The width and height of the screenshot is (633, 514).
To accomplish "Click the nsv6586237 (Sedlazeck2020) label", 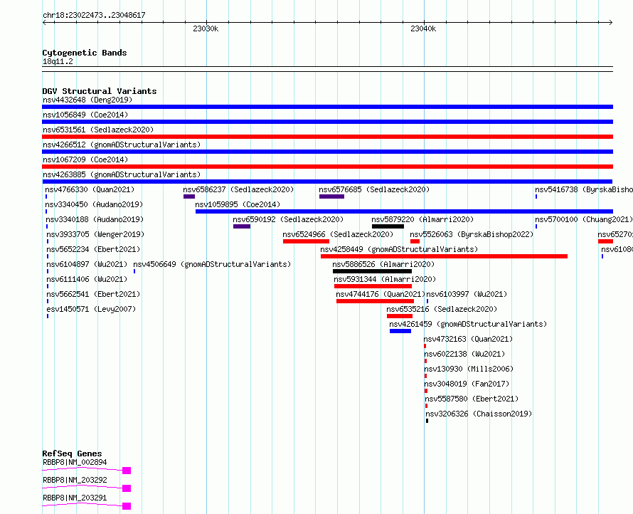I will point(238,189).
